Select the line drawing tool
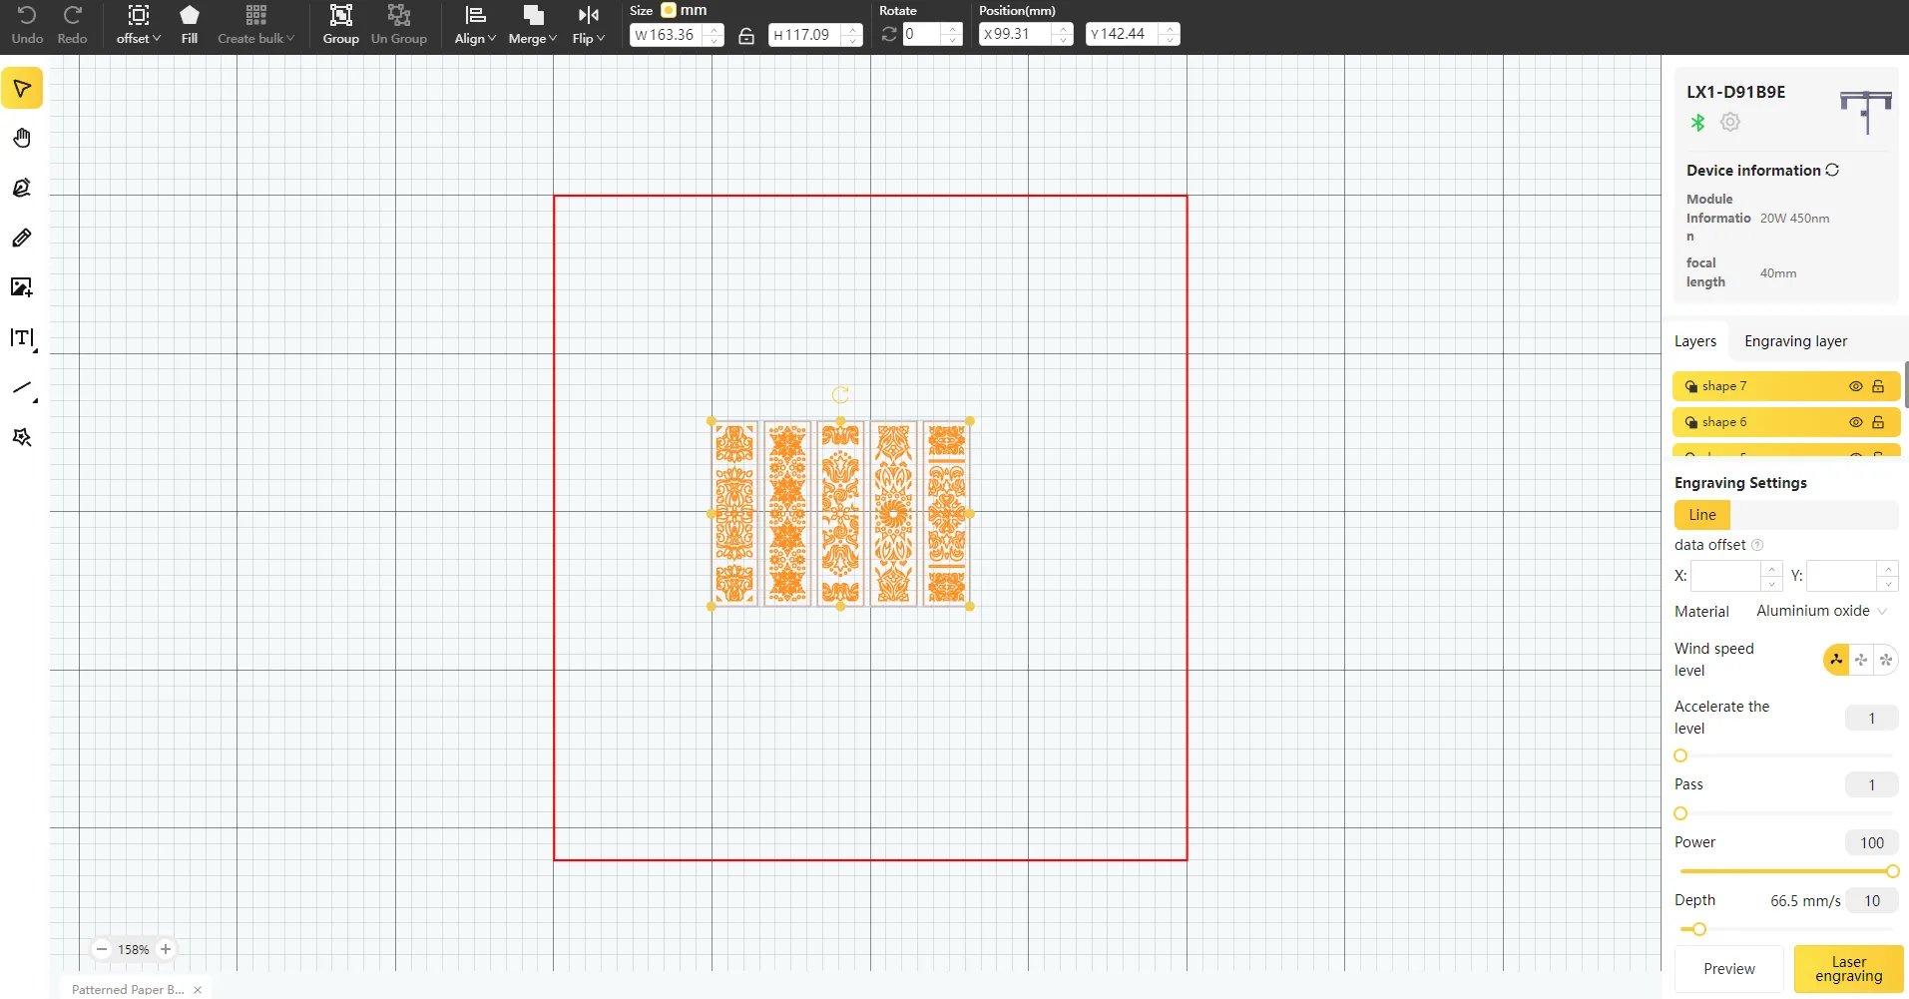This screenshot has height=999, width=1909. tap(22, 388)
